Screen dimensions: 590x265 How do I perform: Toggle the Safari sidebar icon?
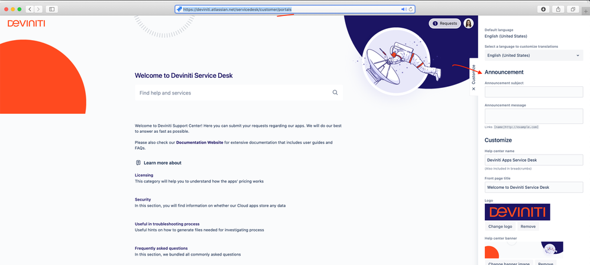coord(52,9)
